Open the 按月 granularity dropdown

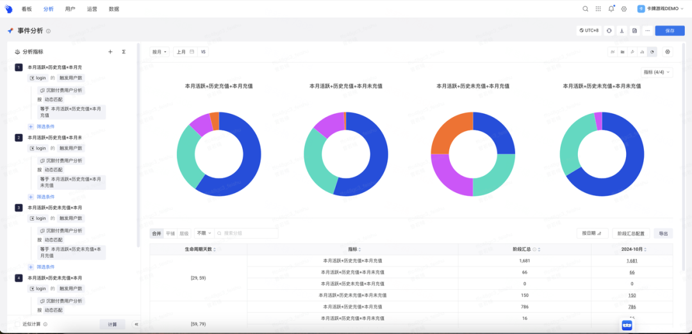pyautogui.click(x=160, y=52)
